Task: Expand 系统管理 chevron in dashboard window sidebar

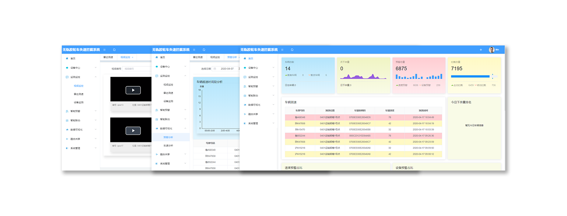Action: point(274,123)
